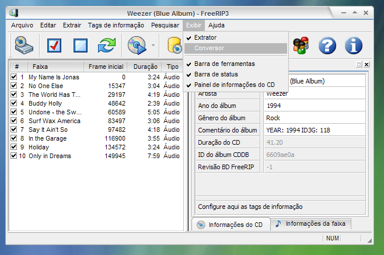The image size is (384, 255).
Task: Edit the Ano do álbum field 1994
Action: pyautogui.click(x=315, y=106)
